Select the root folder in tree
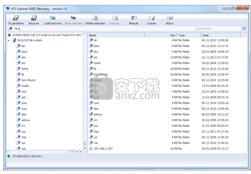Image resolution: width=251 pixels, height=174 pixels. click(24, 109)
